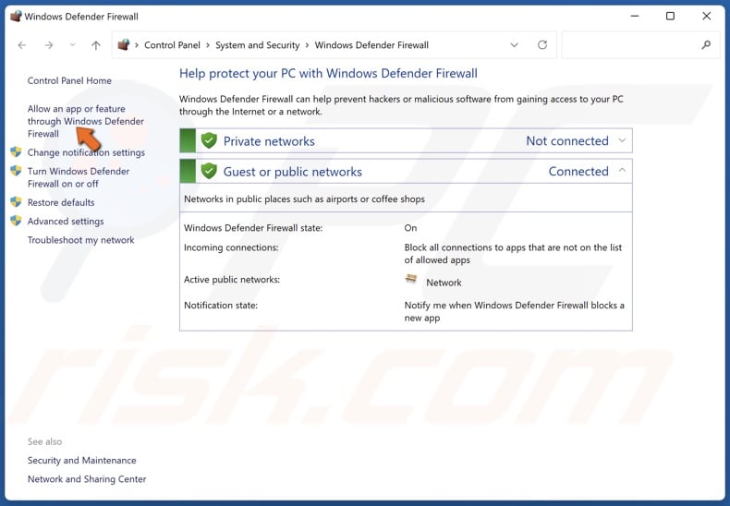This screenshot has height=506, width=730.
Task: Click shield icon beside Advanced settings
Action: 16,221
